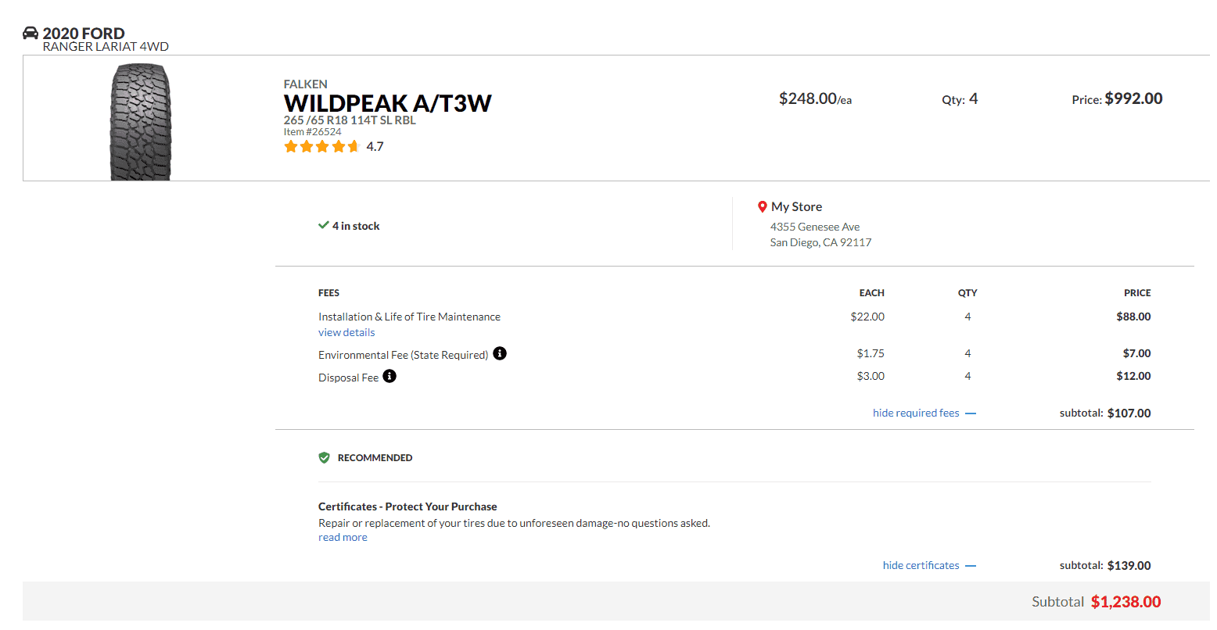Collapse section with hide certificates
The image size is (1217, 630).
click(x=929, y=565)
